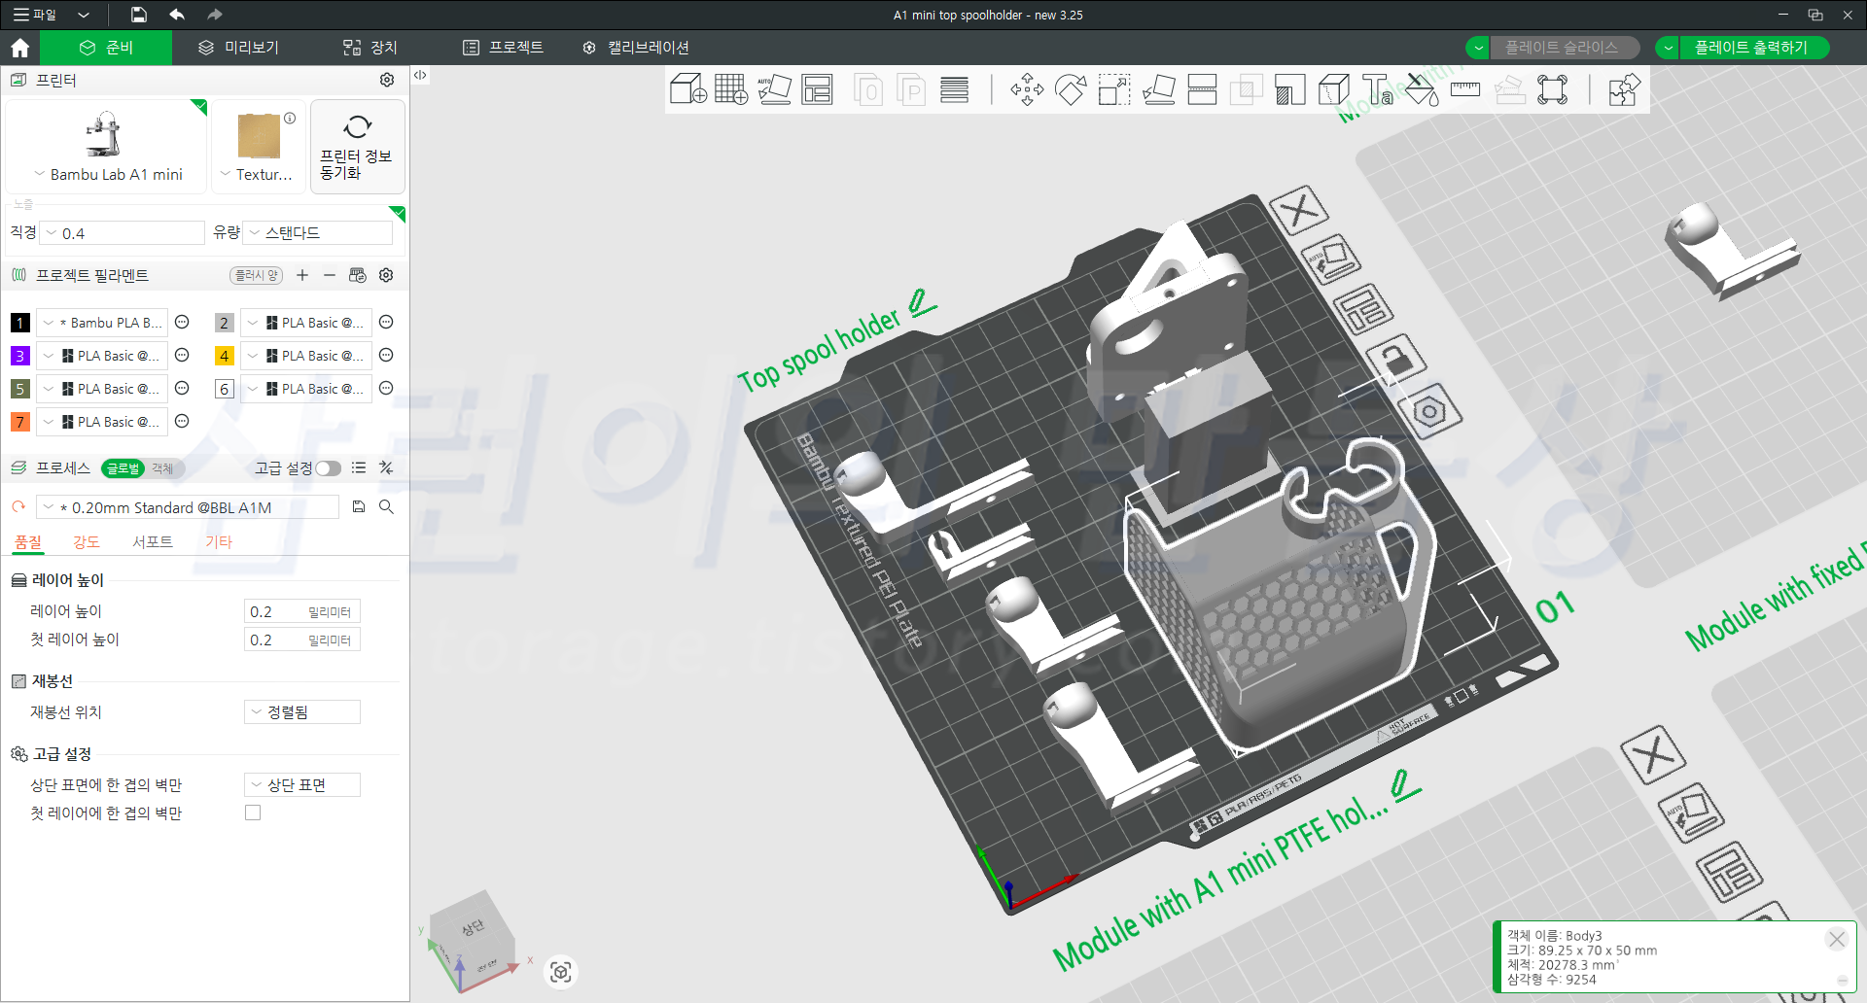1867x1003 pixels.
Task: Close Top spool holder plate with X
Action: (x=1299, y=209)
